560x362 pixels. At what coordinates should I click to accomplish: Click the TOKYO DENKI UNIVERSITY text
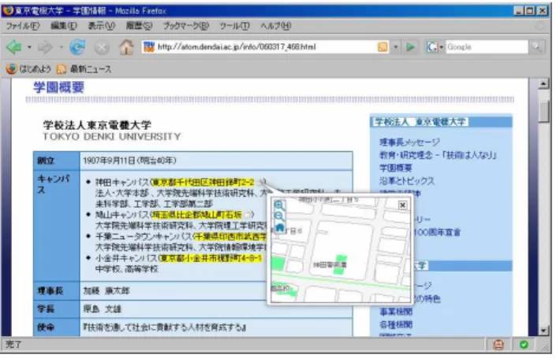coord(112,136)
